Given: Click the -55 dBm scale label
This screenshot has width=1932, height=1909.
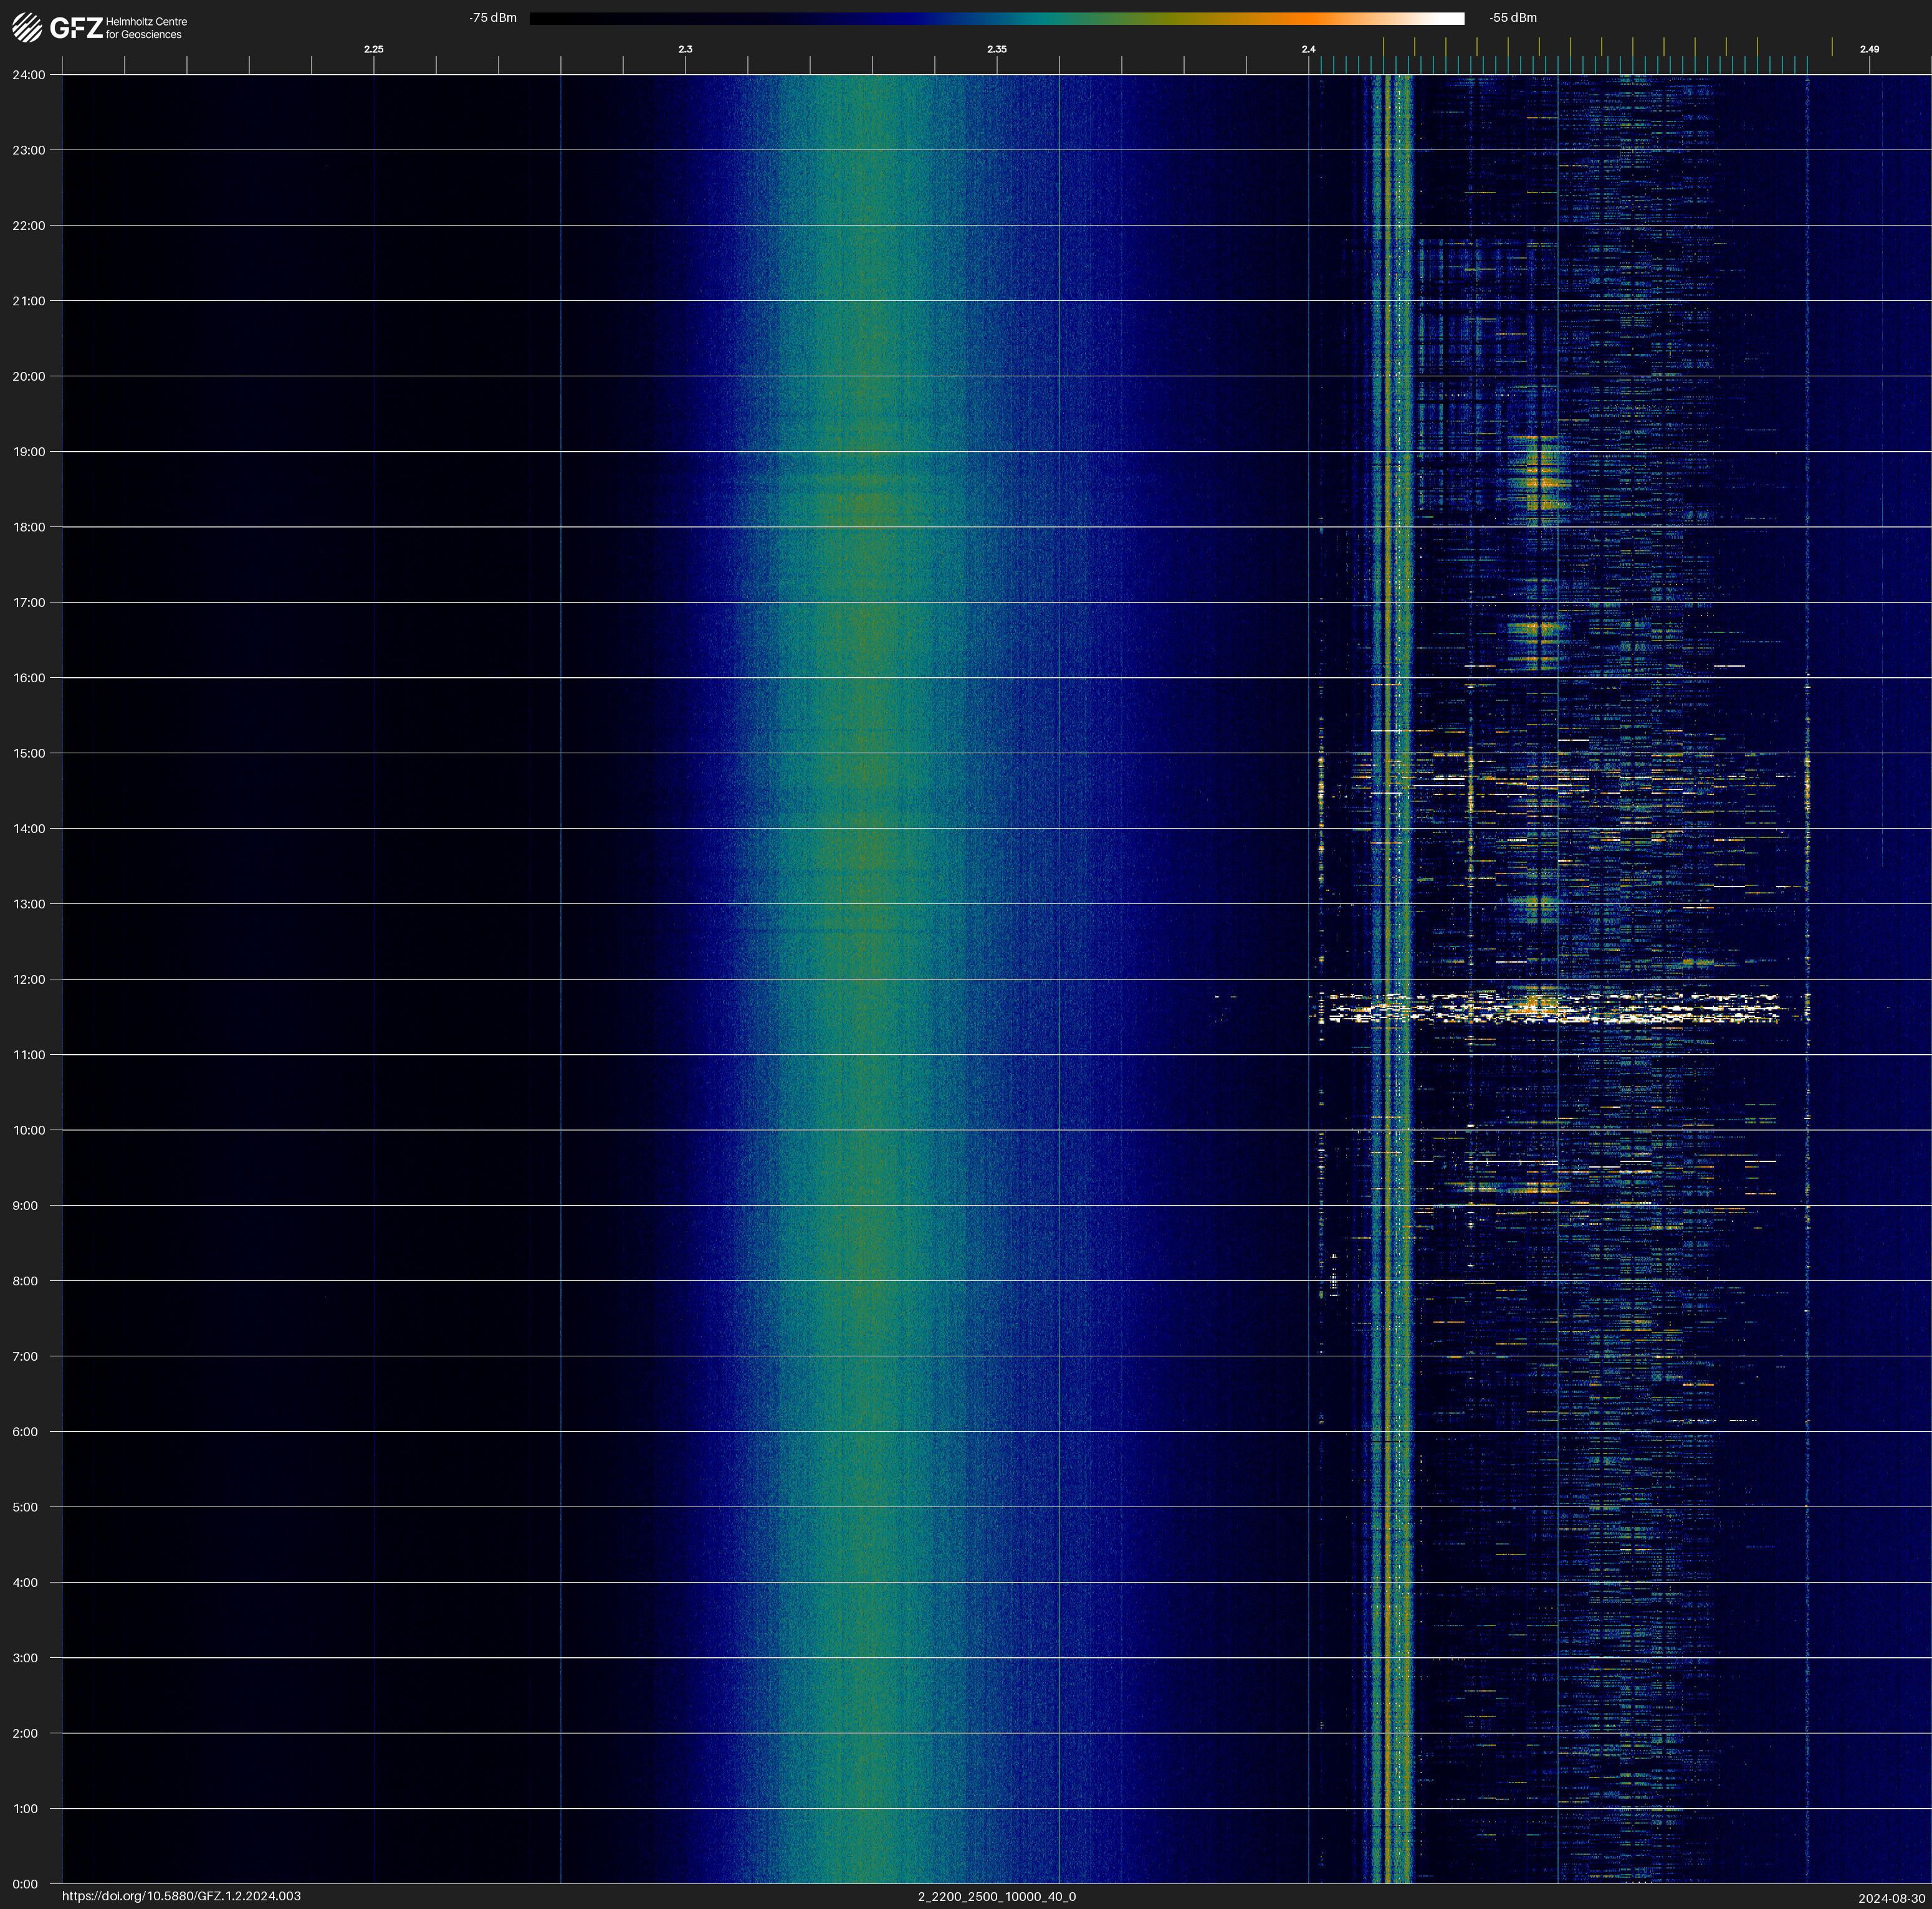Looking at the screenshot, I should pos(1512,18).
